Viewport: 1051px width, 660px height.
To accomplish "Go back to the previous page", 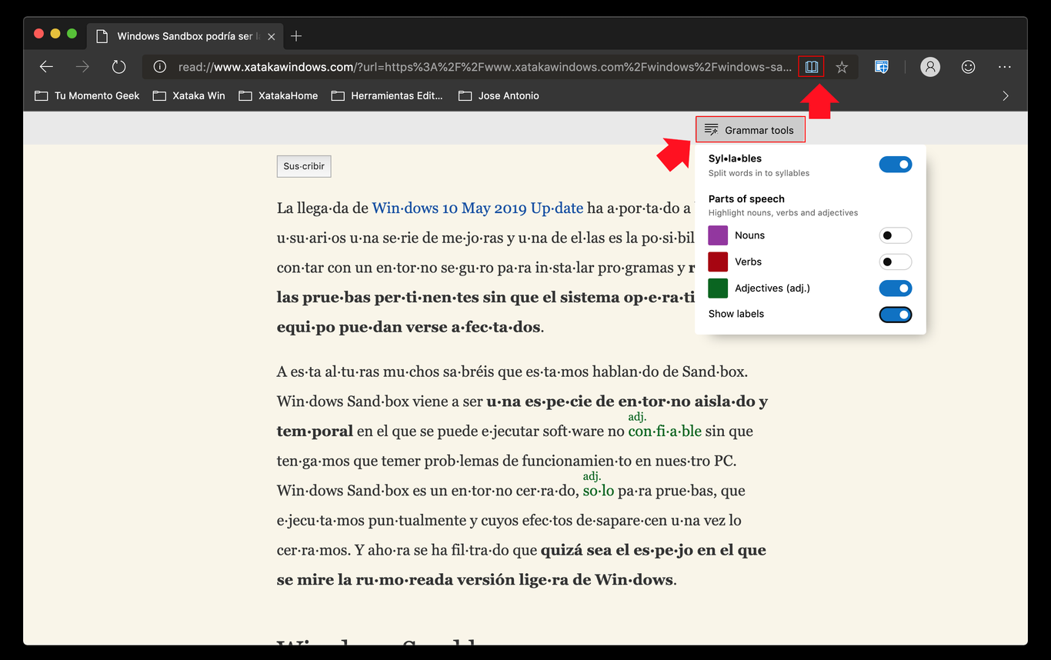I will [x=46, y=67].
